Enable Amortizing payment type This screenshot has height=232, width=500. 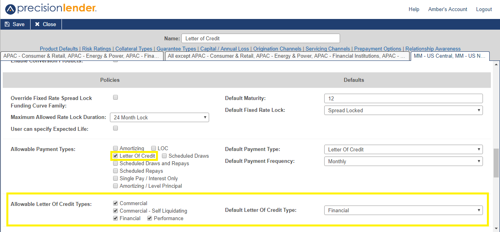pyautogui.click(x=115, y=148)
